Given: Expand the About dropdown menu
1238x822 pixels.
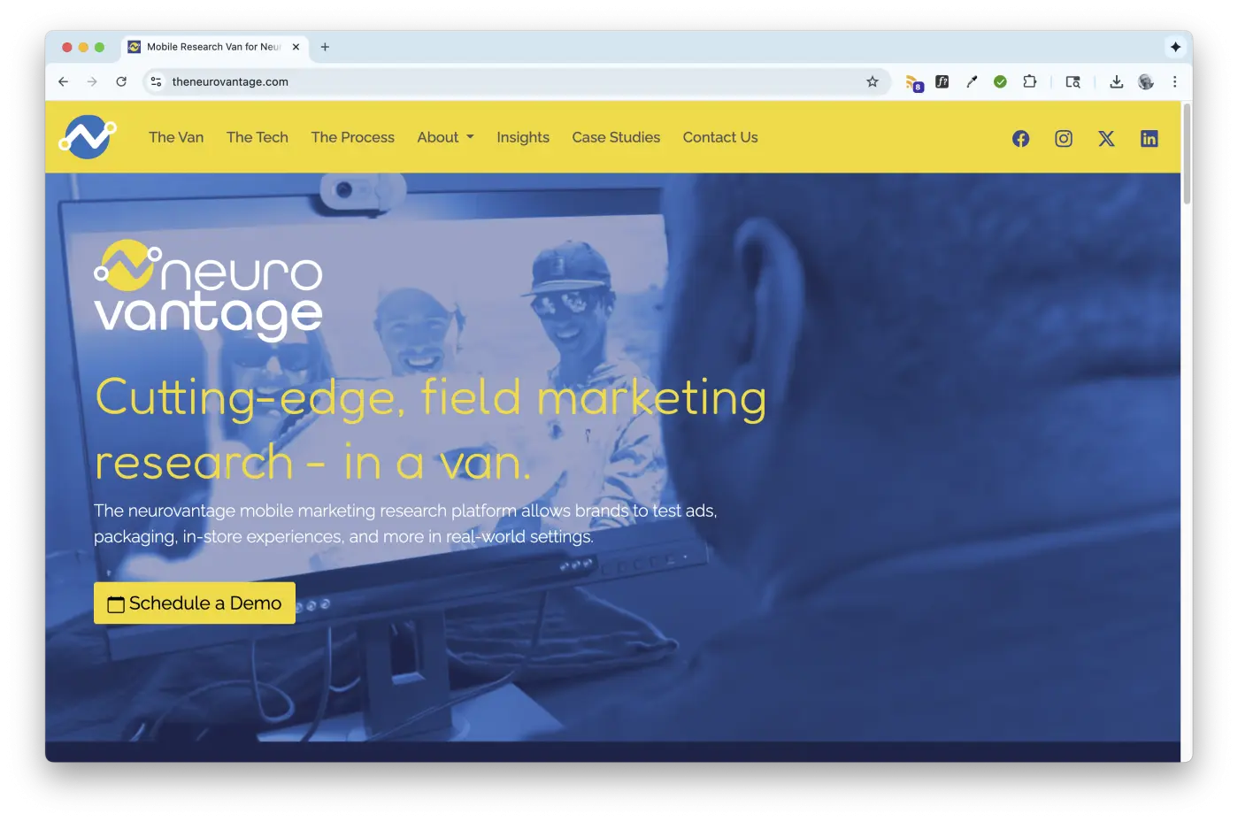Looking at the screenshot, I should pos(446,137).
